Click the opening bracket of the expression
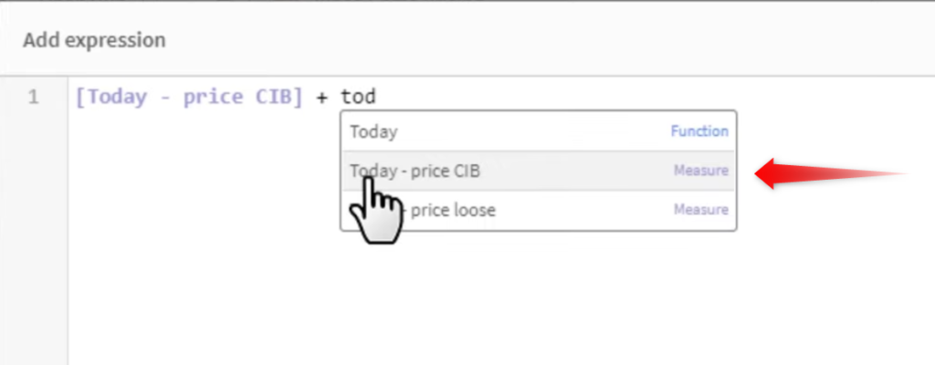935x365 pixels. coord(81,98)
